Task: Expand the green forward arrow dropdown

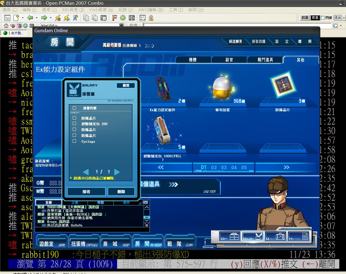Action: coord(51,18)
